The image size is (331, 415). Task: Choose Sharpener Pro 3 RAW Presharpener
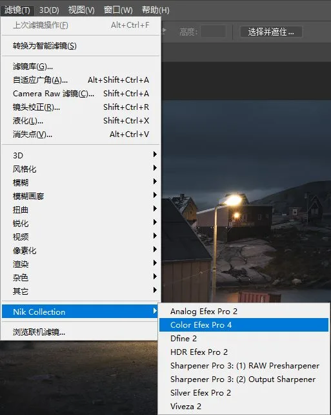(x=243, y=365)
